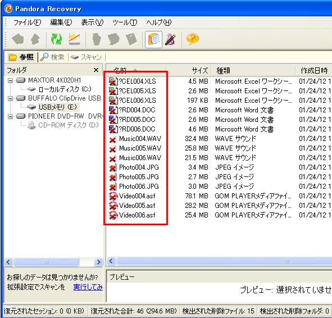Click file list horizontal scrollbar left arrow
The height and width of the screenshot is (318, 332).
(111, 261)
